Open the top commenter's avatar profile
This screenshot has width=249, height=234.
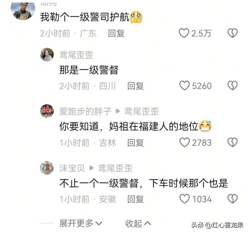coord(23,11)
